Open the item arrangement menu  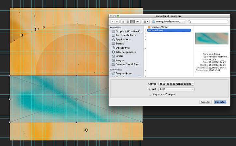click(146, 22)
